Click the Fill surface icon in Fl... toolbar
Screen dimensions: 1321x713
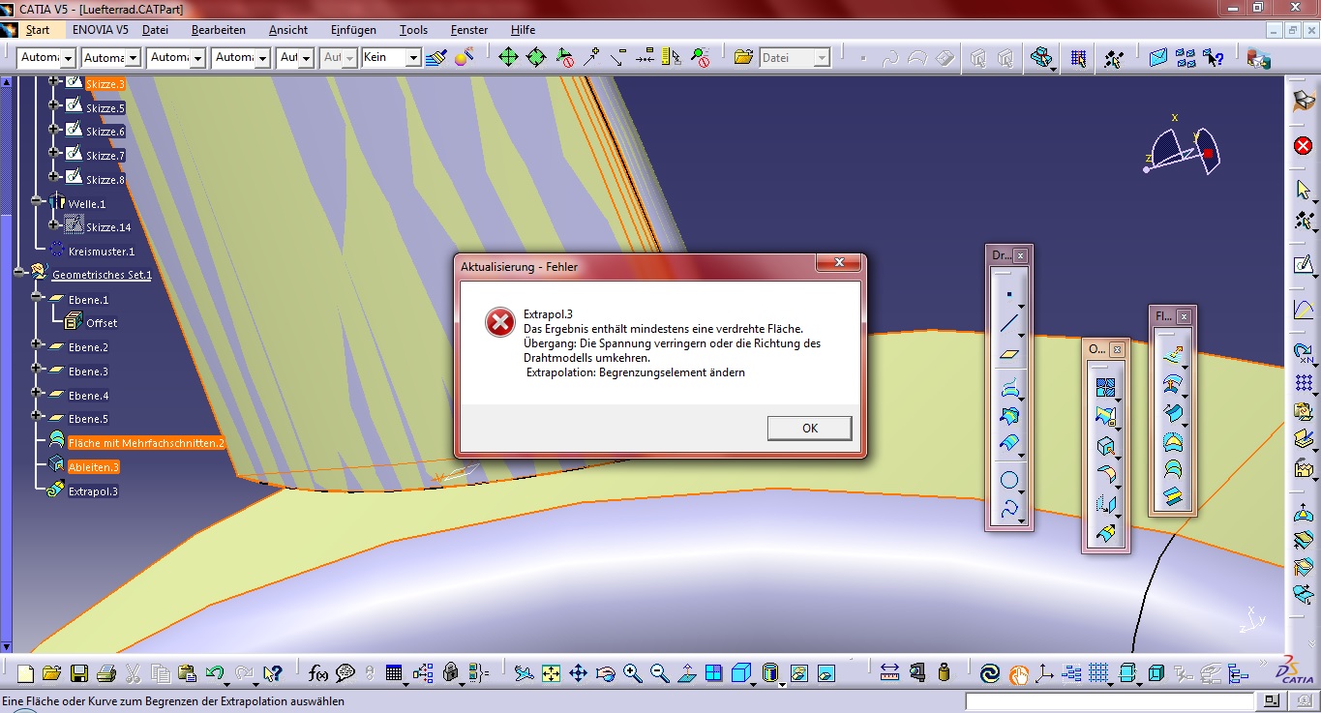coord(1172,441)
